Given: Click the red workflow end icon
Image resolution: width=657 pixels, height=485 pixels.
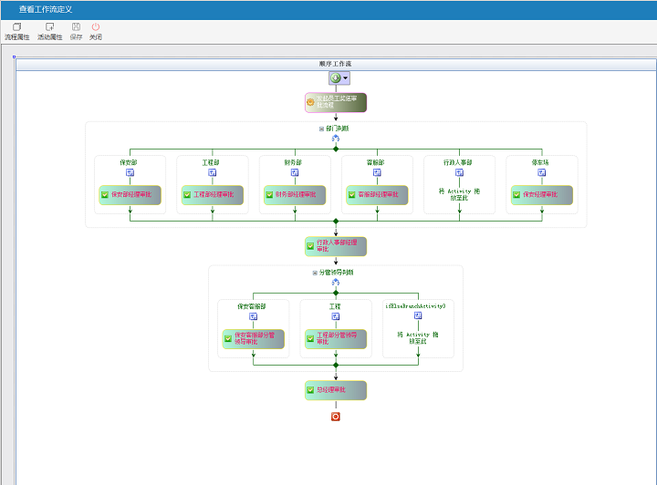Looking at the screenshot, I should click(x=336, y=417).
